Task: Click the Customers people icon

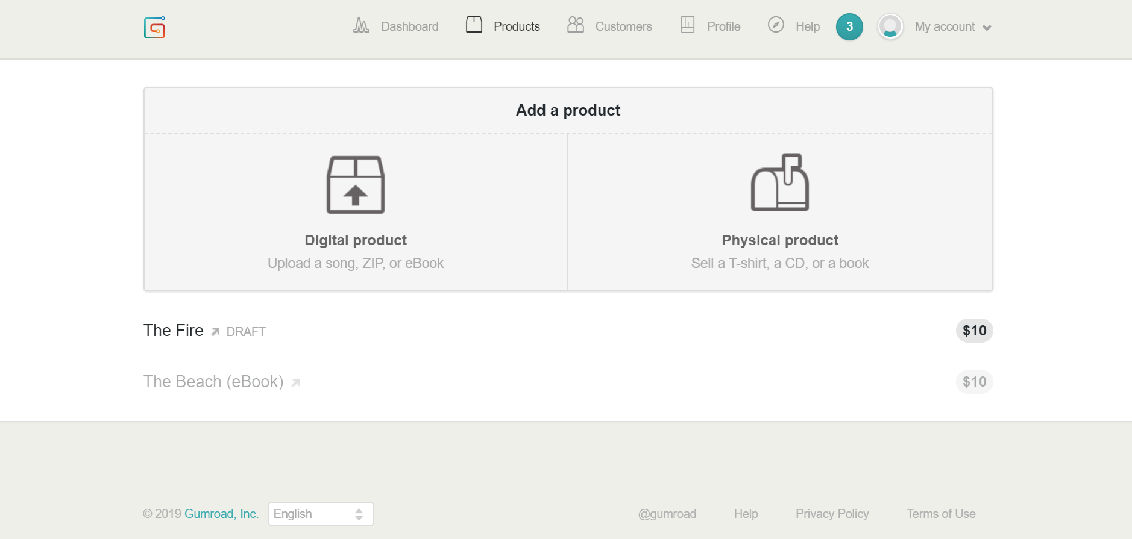Action: [576, 25]
